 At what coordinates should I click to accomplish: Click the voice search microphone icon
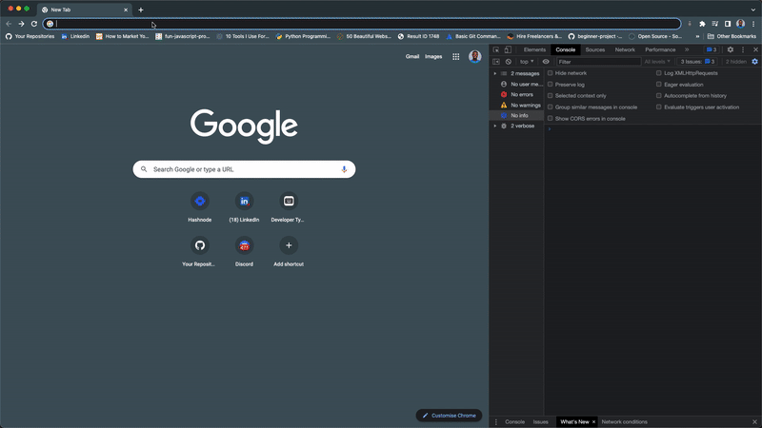(344, 169)
